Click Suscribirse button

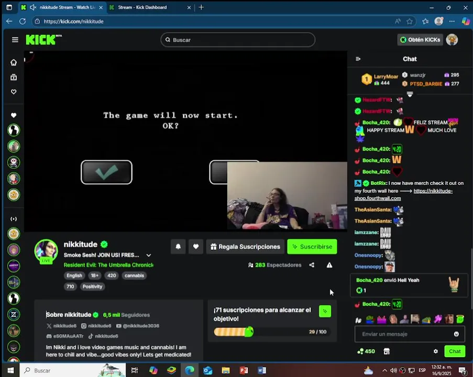(312, 247)
